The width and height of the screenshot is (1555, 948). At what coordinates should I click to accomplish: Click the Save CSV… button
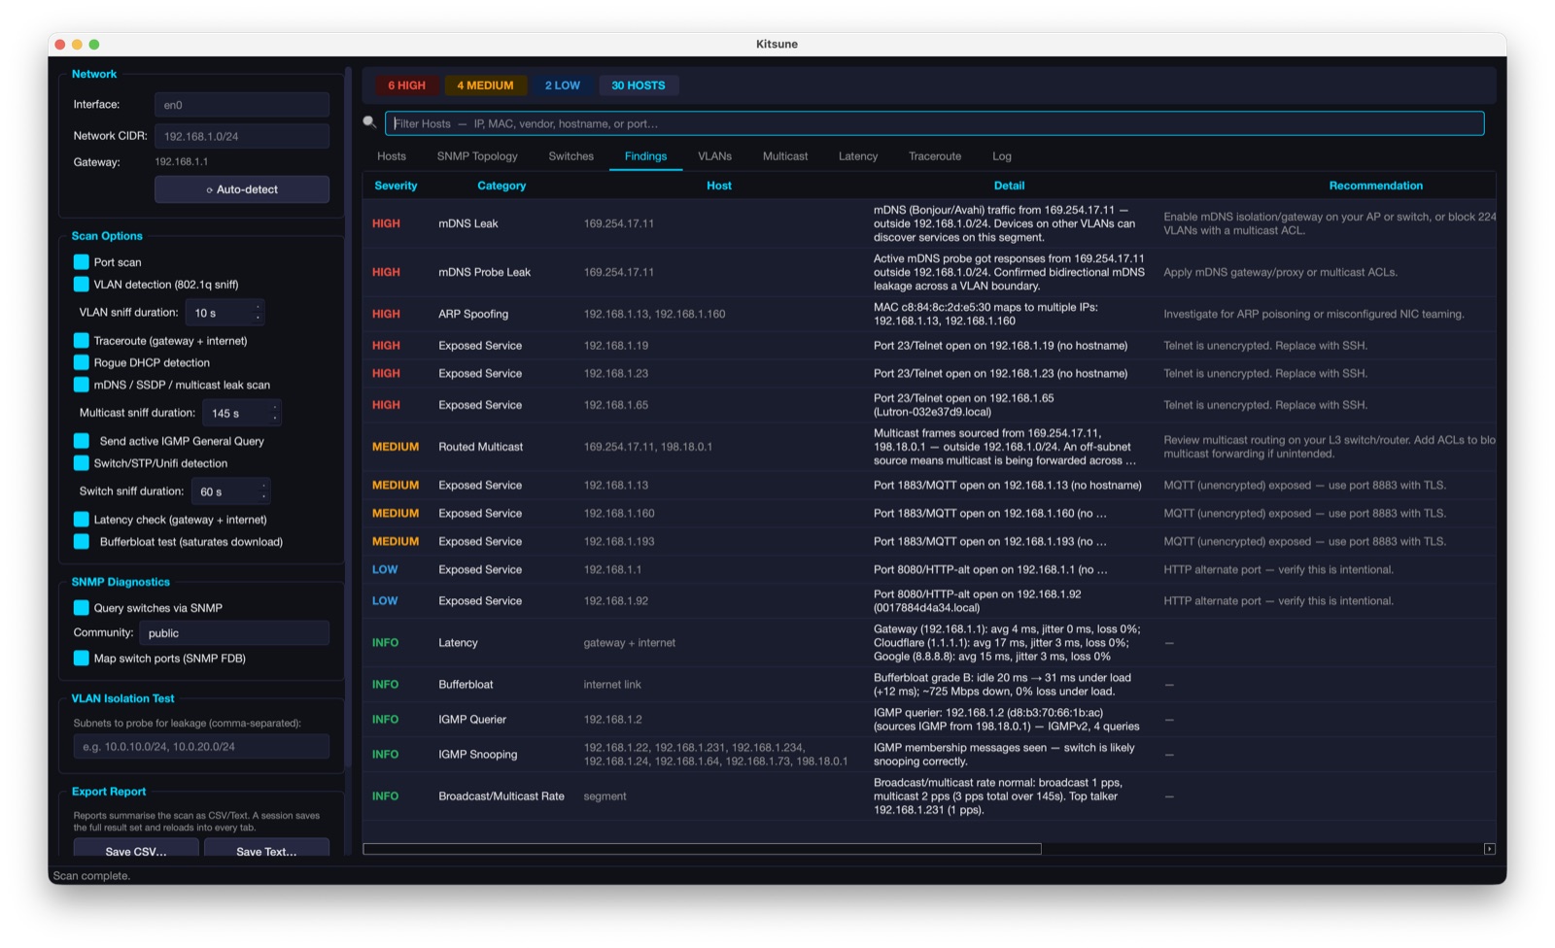pos(136,849)
